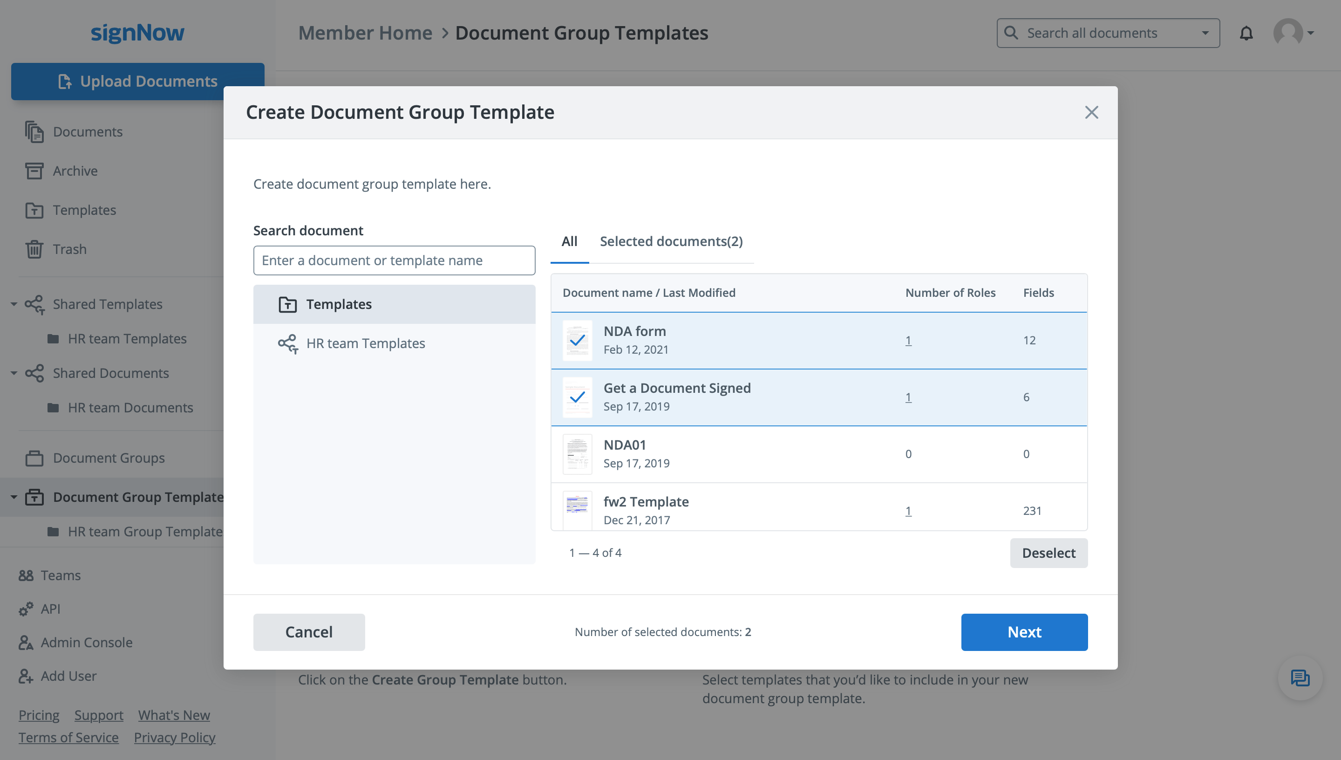Open the chat support widget icon
Viewport: 1341px width, 760px height.
coord(1300,678)
